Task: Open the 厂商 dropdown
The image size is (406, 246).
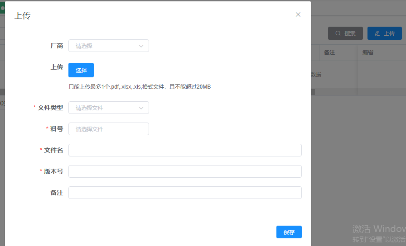Action: click(104, 46)
